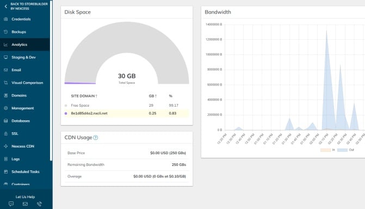Click the email icon under Let Us Help

(25, 204)
